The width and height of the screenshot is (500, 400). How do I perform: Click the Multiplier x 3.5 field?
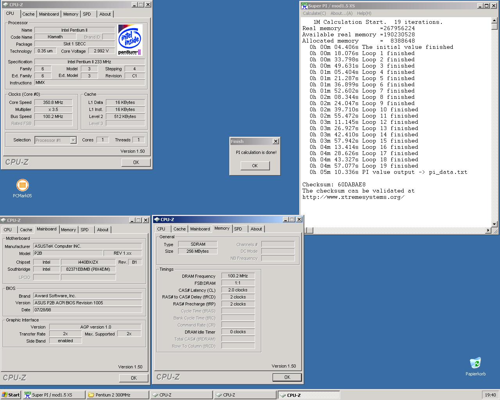[53, 109]
